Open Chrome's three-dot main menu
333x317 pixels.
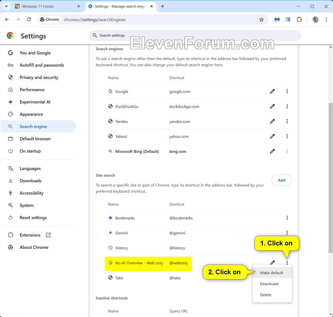point(326,20)
